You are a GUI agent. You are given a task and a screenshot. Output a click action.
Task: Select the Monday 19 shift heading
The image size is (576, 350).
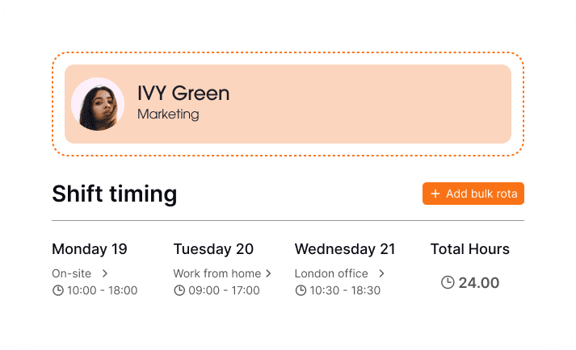[x=89, y=249]
